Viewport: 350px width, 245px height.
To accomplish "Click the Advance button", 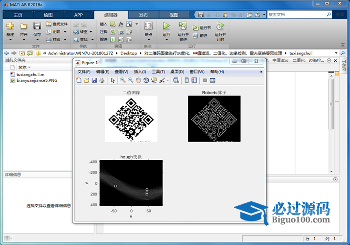I will click(x=200, y=35).
